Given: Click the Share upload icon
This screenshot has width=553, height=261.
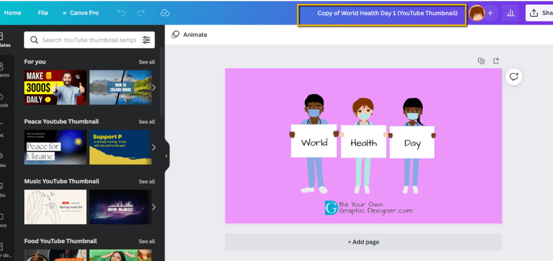Looking at the screenshot, I should point(534,13).
